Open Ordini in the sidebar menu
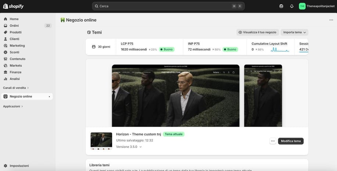Screen dimensions: 337x171 pyautogui.click(x=14, y=26)
